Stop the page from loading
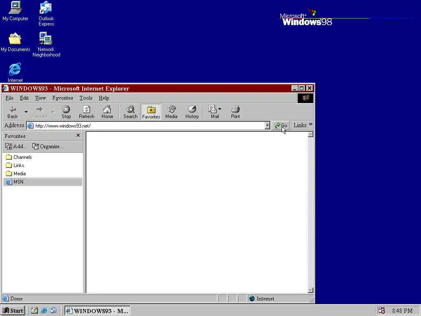421x316 pixels. pyautogui.click(x=66, y=112)
